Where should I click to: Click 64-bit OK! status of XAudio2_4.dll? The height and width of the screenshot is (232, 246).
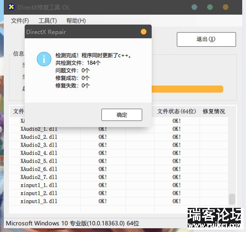(x=176, y=153)
